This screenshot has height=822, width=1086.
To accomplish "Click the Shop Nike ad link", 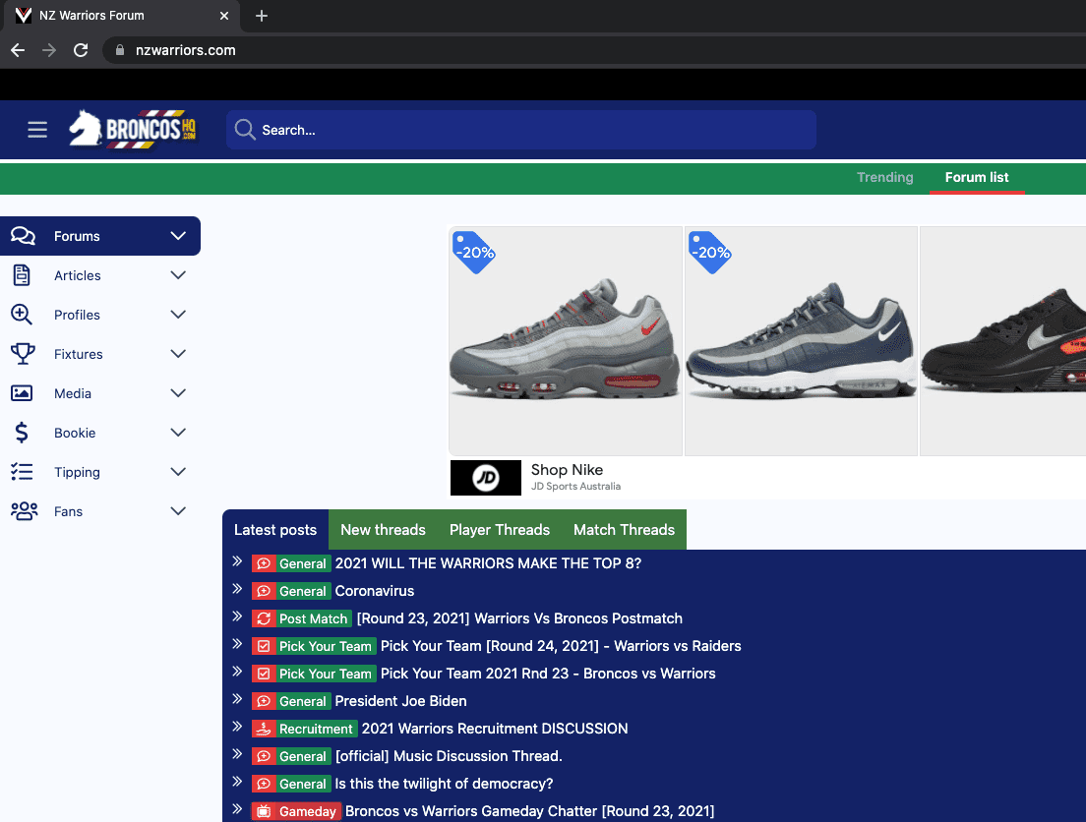I will [568, 470].
